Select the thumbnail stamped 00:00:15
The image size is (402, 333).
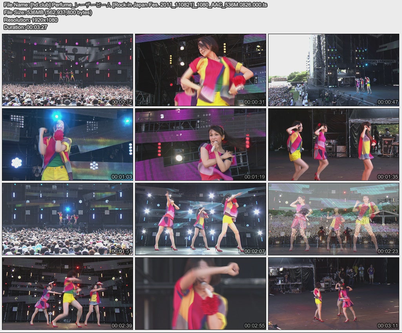point(68,70)
